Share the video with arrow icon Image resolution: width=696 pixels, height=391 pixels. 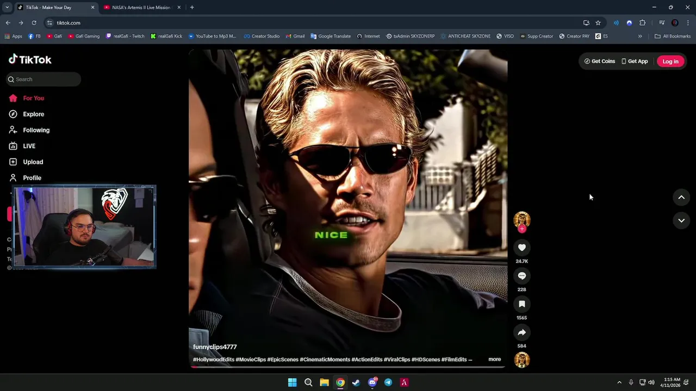coord(522,332)
